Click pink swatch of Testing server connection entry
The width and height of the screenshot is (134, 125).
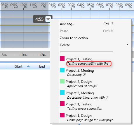point(62,104)
